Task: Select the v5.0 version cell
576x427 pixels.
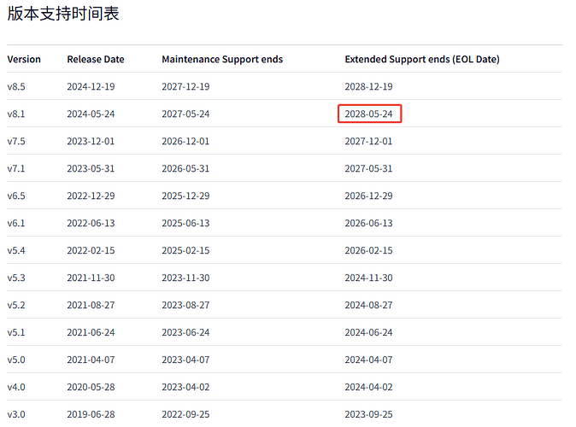Action: point(16,360)
